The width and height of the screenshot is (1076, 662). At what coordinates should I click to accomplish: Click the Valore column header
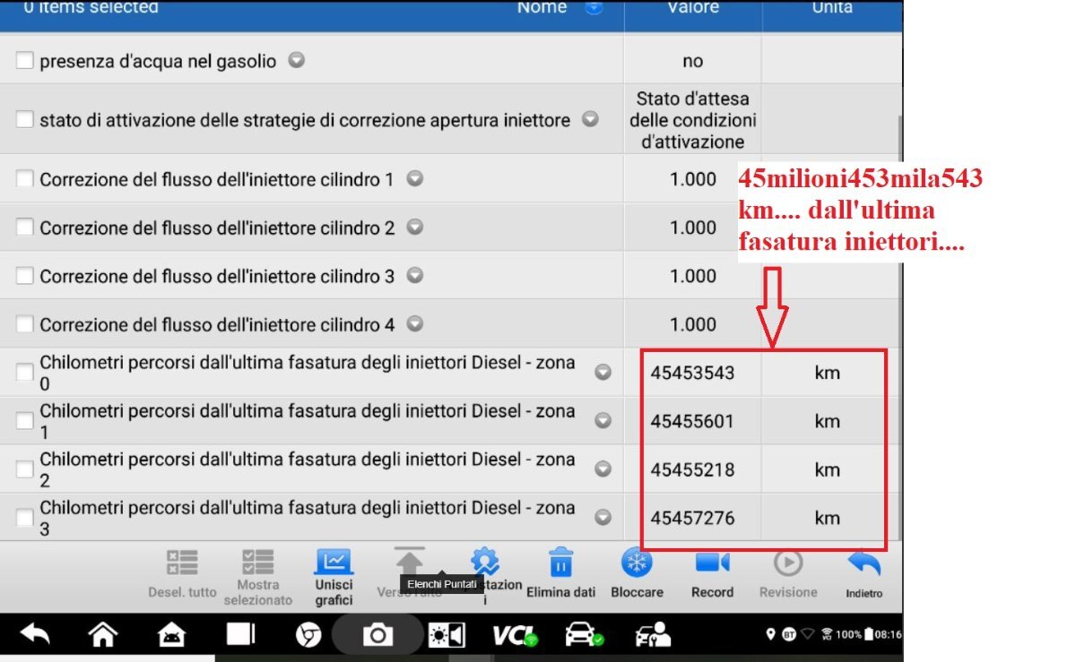[692, 8]
